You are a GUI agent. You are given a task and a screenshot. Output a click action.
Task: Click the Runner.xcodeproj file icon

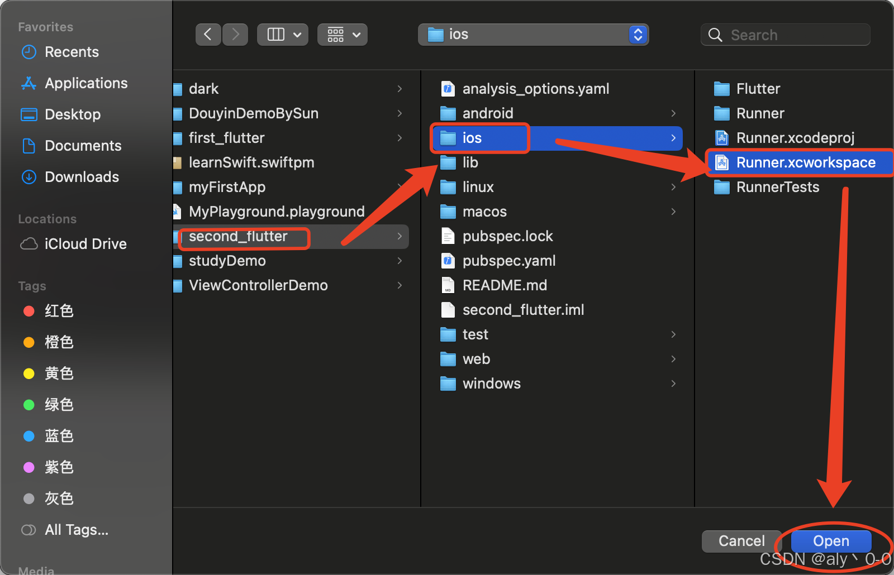coord(722,138)
